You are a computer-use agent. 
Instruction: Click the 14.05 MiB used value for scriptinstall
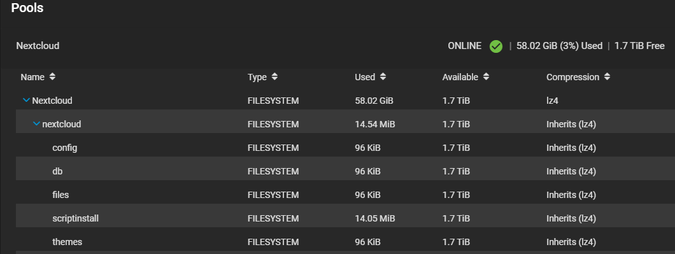coord(375,218)
